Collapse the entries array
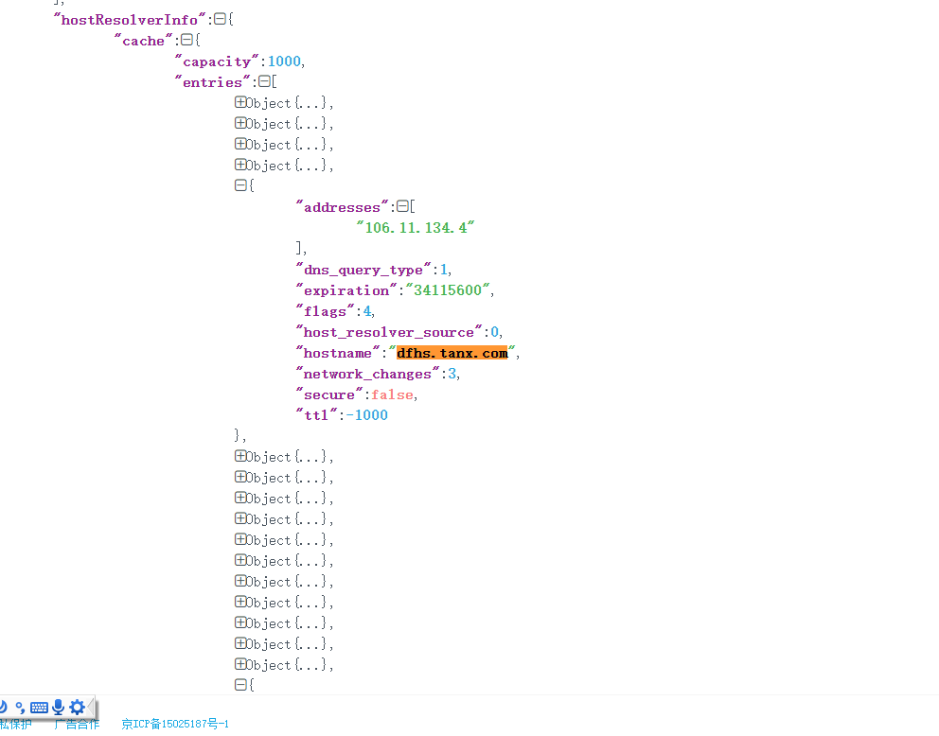 pyautogui.click(x=264, y=81)
